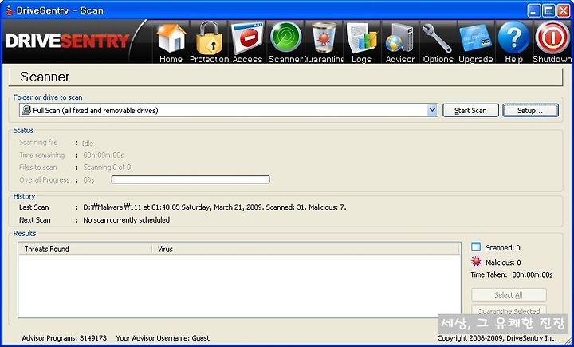Minimize the DriveSentry window
Image resolution: width=574 pixels, height=347 pixels.
(x=534, y=10)
